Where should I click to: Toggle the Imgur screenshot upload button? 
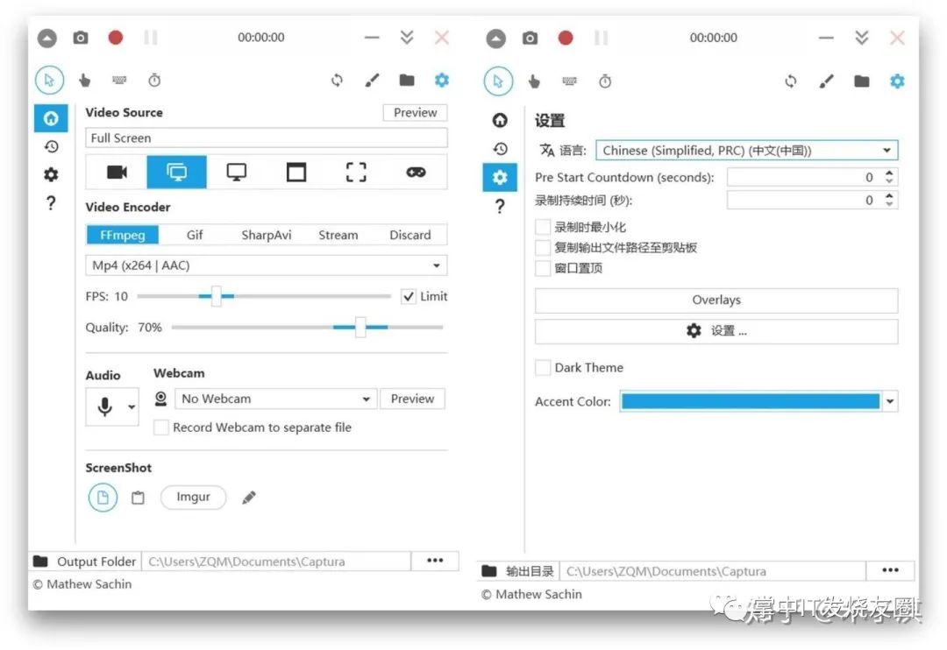click(x=193, y=497)
